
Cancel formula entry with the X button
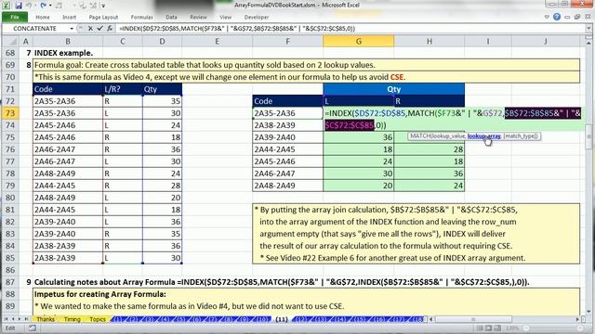(90, 29)
